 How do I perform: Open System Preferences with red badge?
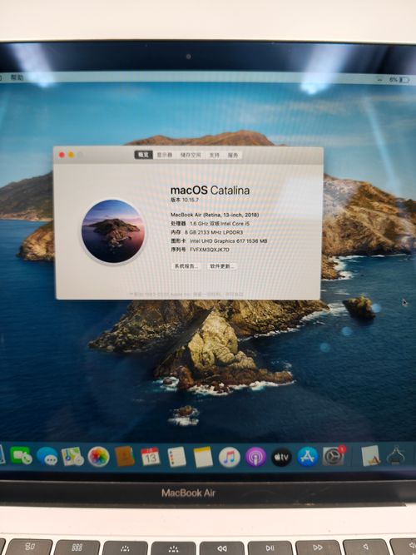click(x=333, y=456)
